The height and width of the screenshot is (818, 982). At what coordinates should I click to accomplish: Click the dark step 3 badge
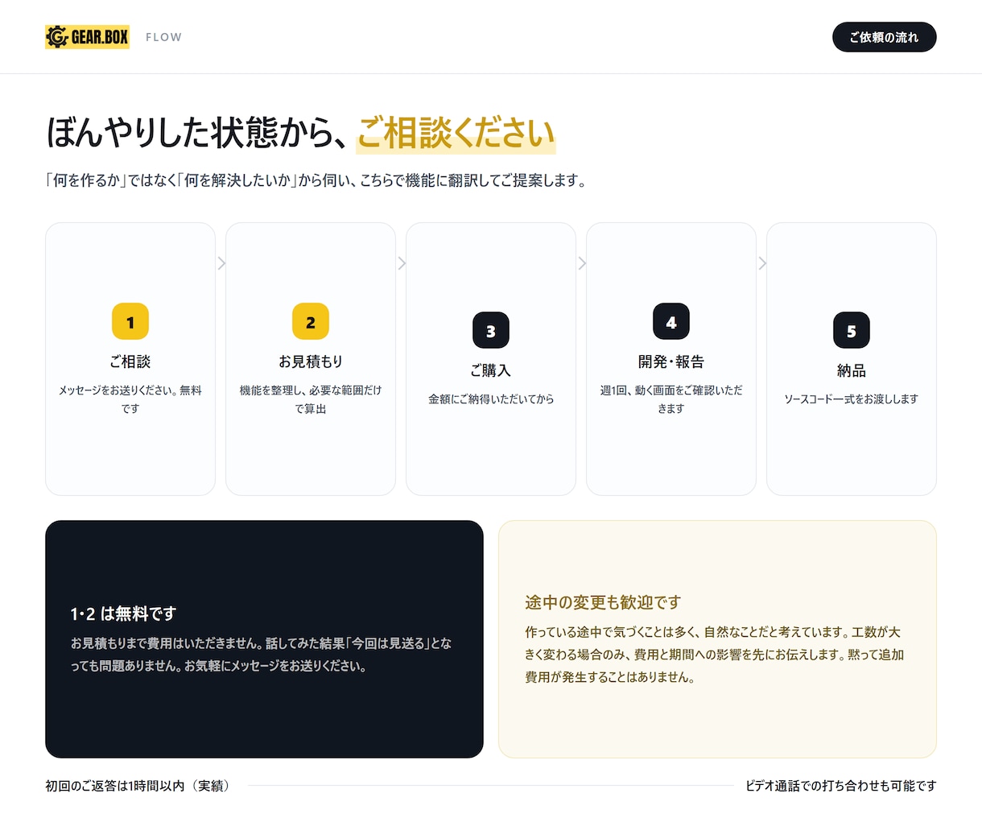491,331
